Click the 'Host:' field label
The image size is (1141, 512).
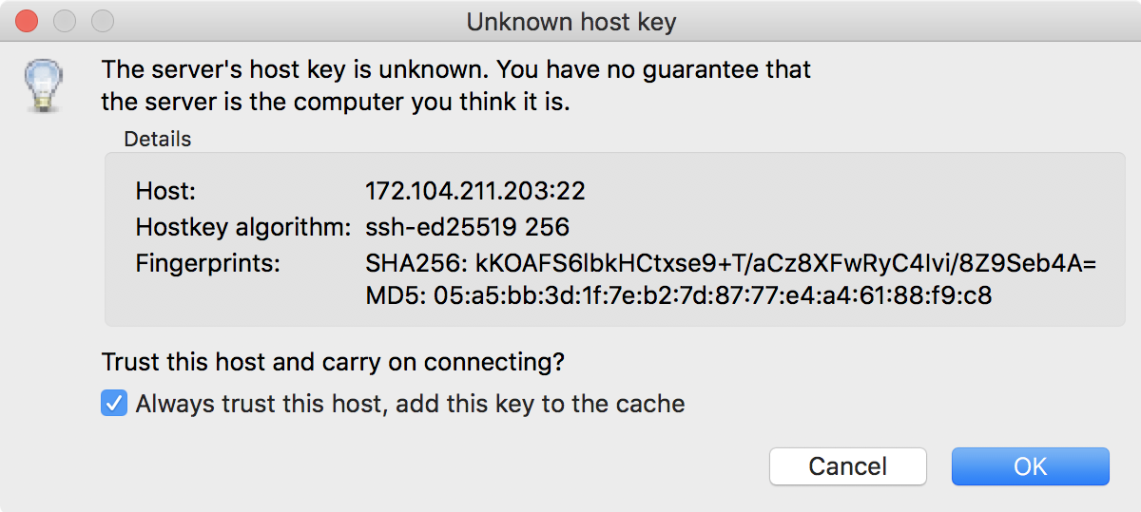pyautogui.click(x=165, y=191)
